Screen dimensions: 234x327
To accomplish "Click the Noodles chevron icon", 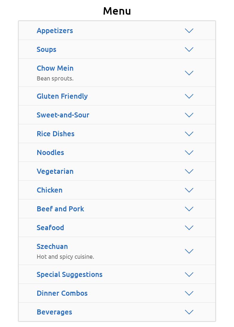I will (189, 153).
